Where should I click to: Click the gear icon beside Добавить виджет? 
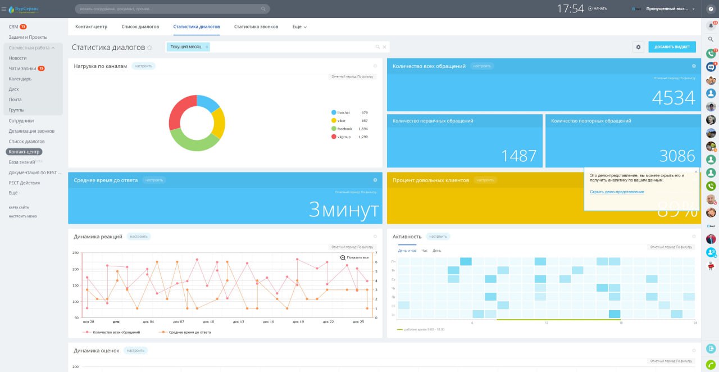point(638,47)
